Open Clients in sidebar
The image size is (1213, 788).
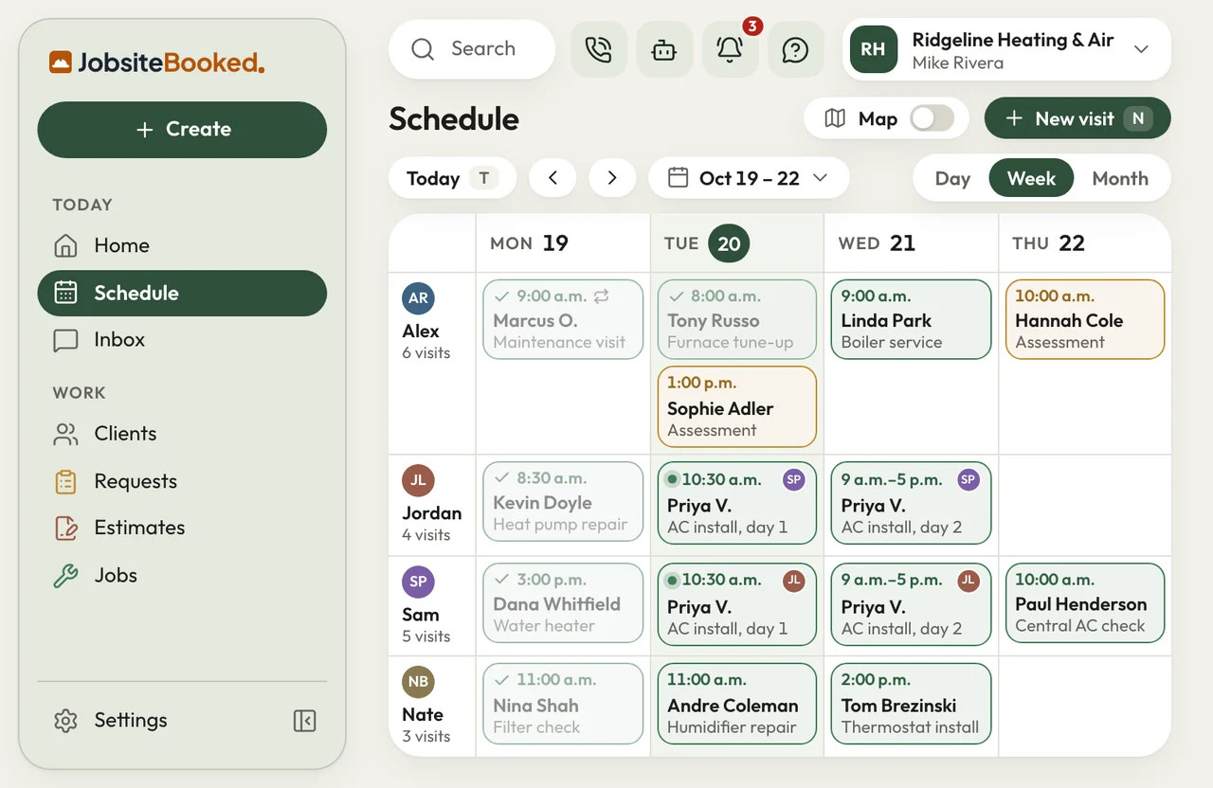coord(182,434)
